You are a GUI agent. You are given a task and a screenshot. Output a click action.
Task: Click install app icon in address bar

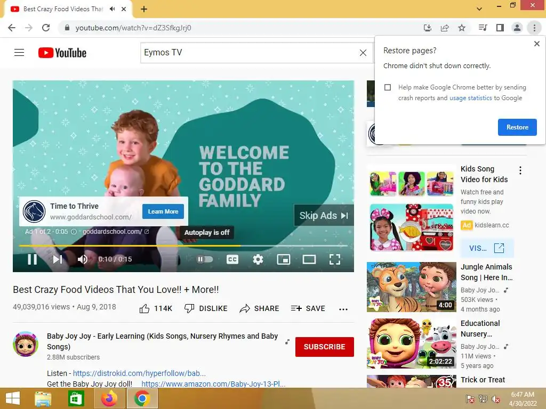point(427,28)
